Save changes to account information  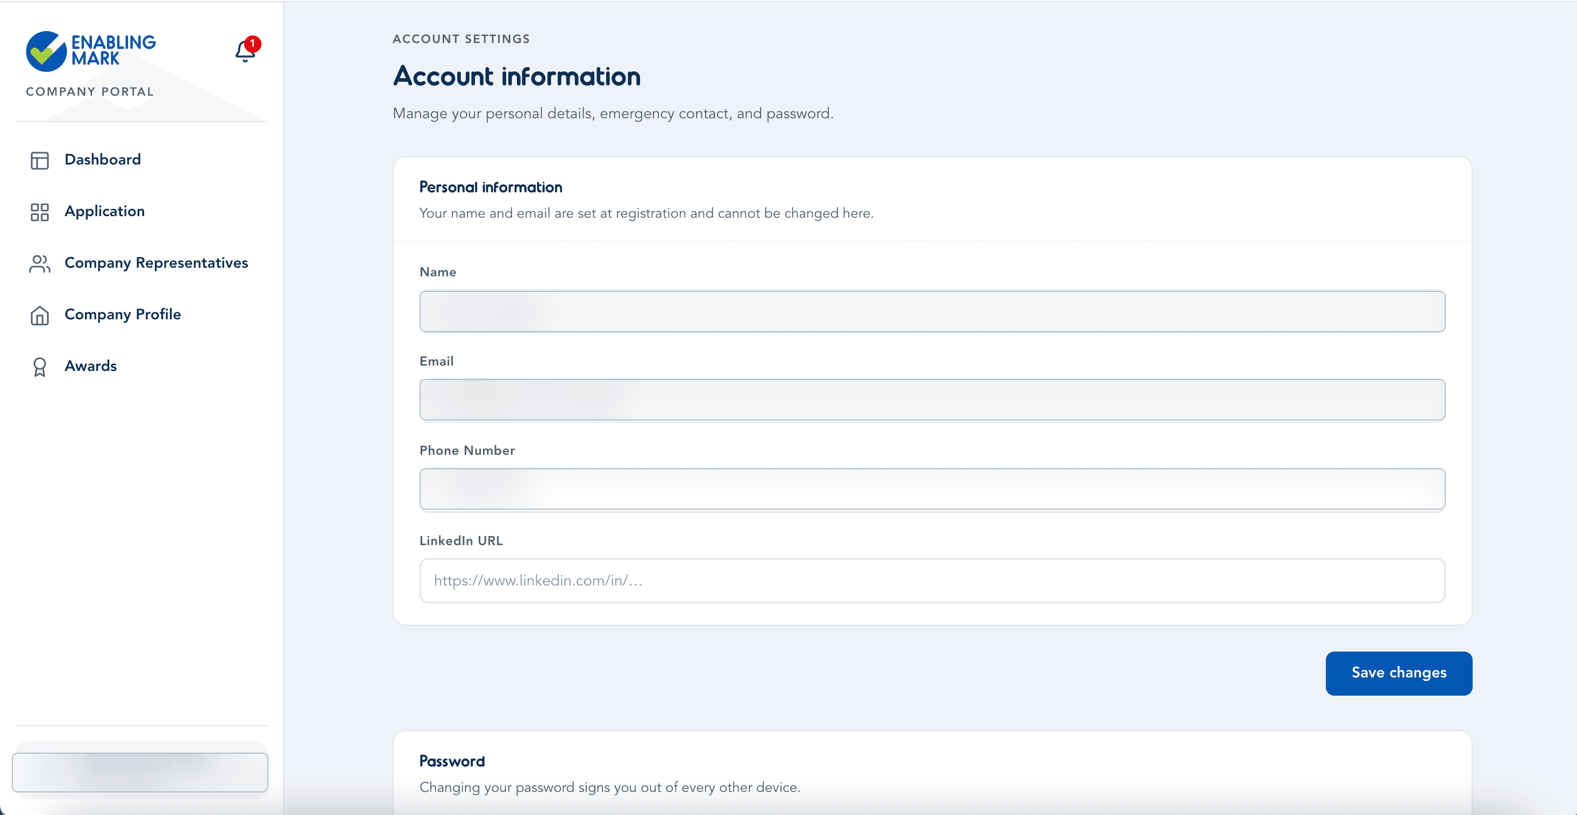pos(1398,673)
